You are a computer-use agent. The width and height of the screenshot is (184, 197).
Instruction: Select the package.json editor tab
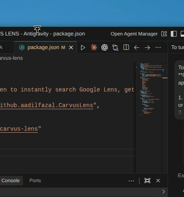coord(43,47)
